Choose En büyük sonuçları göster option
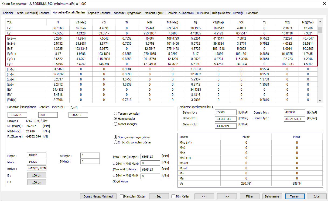The height and width of the screenshot is (201, 328). (x=116, y=142)
